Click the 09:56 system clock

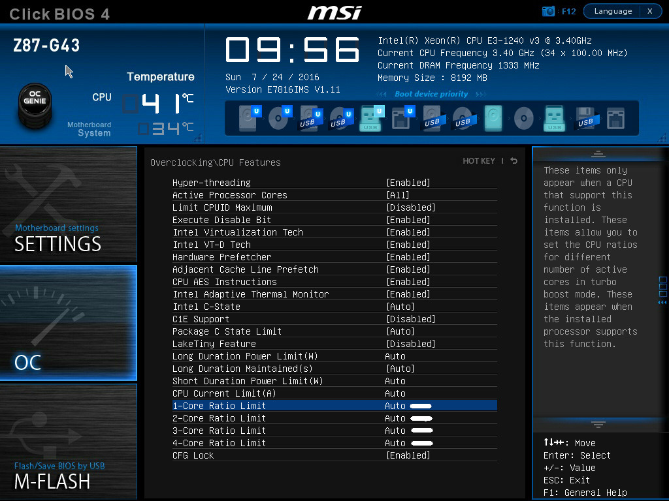coord(292,50)
